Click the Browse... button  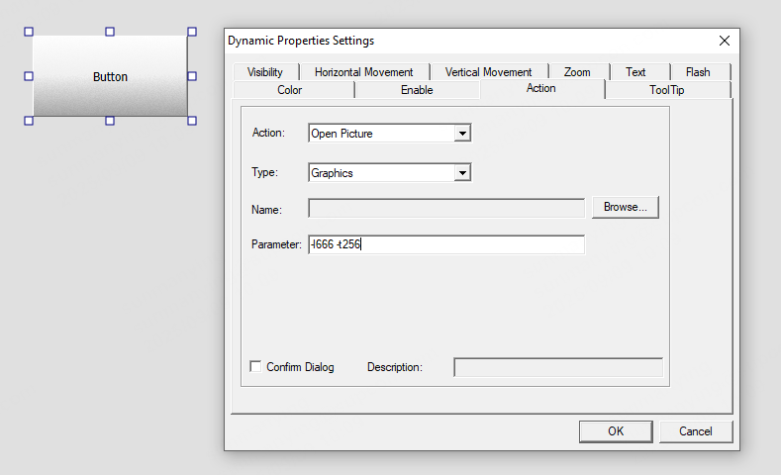pos(626,207)
